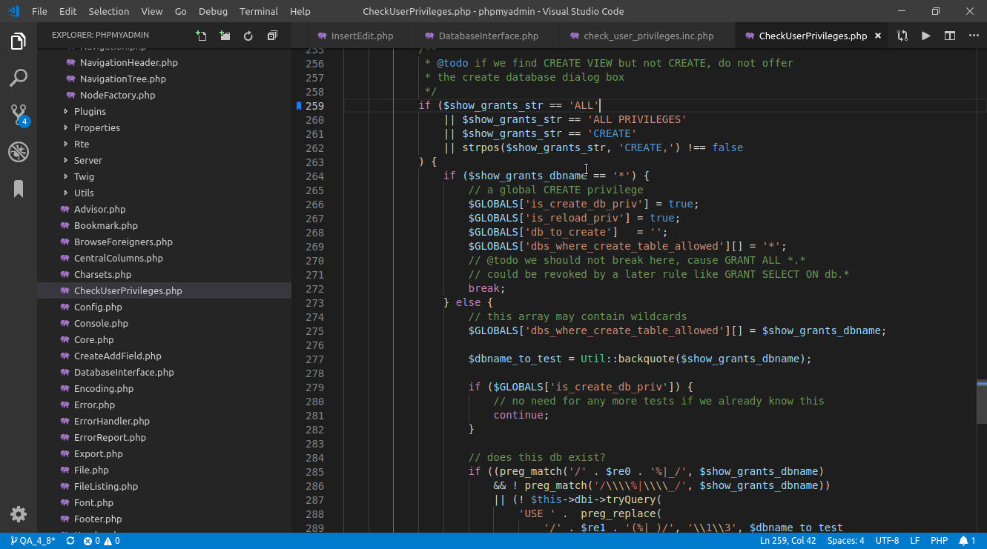Viewport: 987px width, 549px height.
Task: Open the Search view in activity bar
Action: click(x=19, y=78)
